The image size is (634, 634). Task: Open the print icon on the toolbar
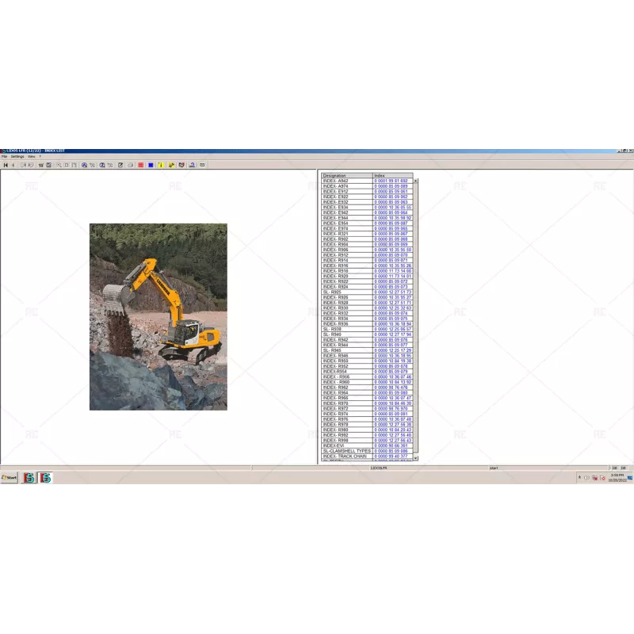130,165
